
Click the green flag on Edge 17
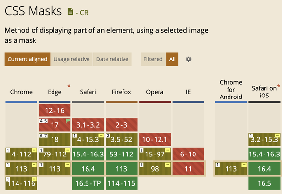(x=68, y=121)
